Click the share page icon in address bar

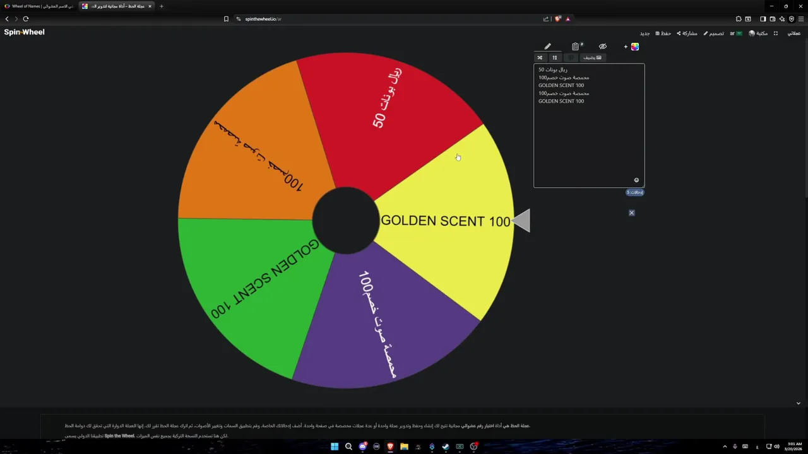546,19
